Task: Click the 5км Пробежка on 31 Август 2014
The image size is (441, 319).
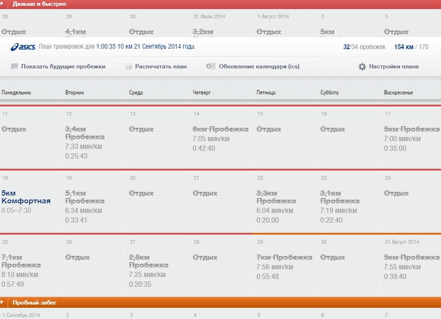Action: click(x=412, y=257)
